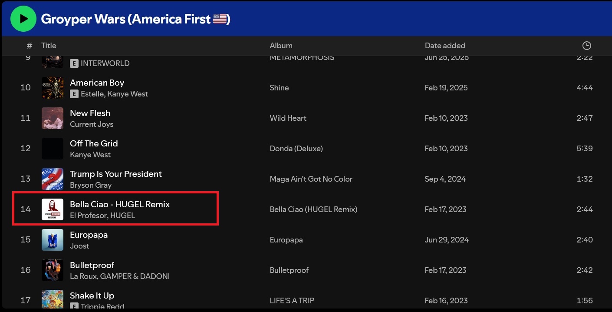Select Trump Is Your President track title

click(x=116, y=174)
